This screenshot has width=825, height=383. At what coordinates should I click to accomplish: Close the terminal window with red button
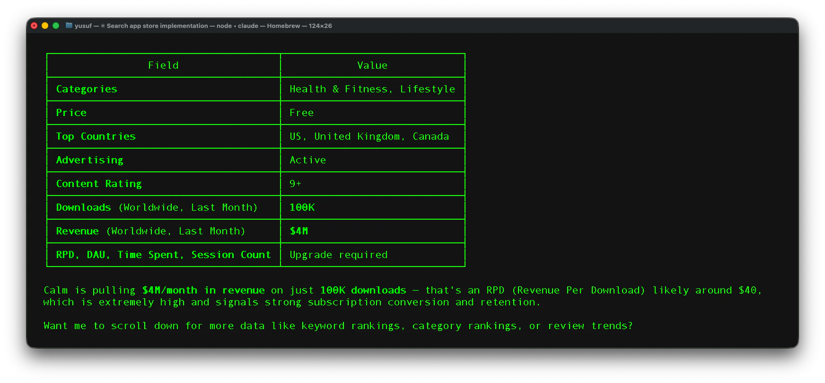point(34,26)
